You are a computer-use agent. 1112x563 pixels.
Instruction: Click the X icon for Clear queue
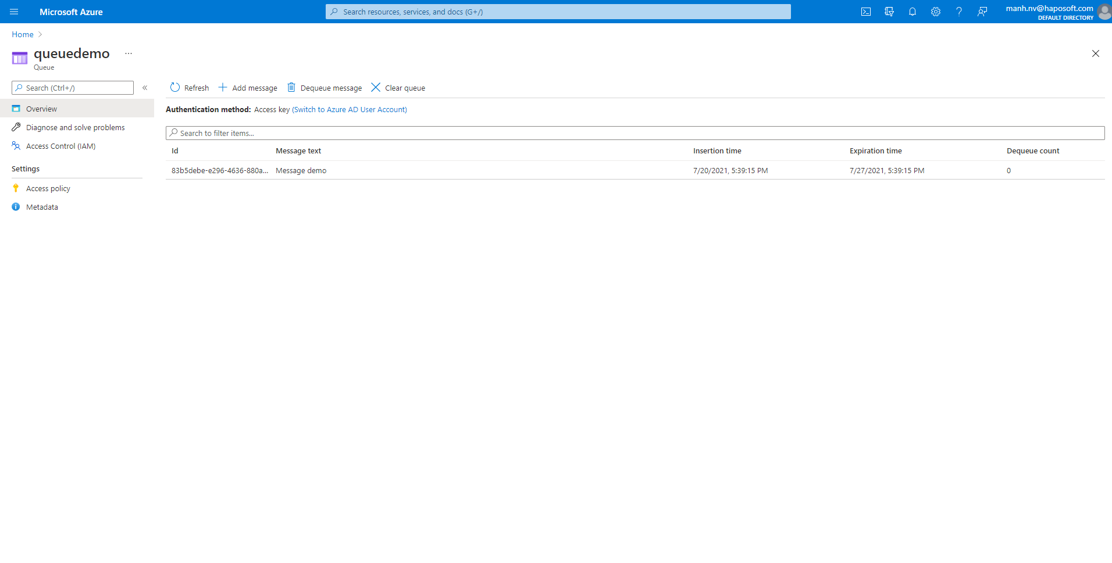tap(376, 87)
